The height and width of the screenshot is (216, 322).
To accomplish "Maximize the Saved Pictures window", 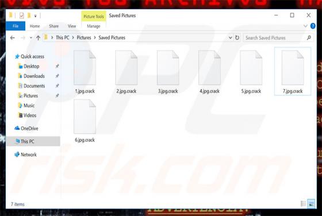I will coord(292,15).
